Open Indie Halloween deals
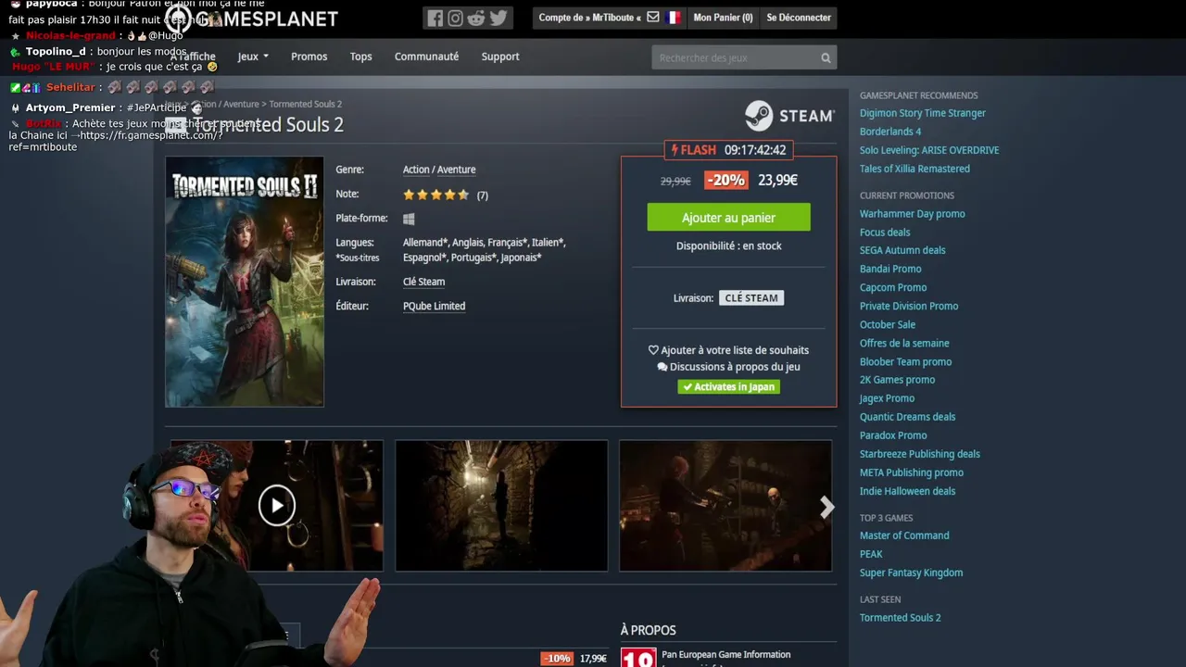 907,491
